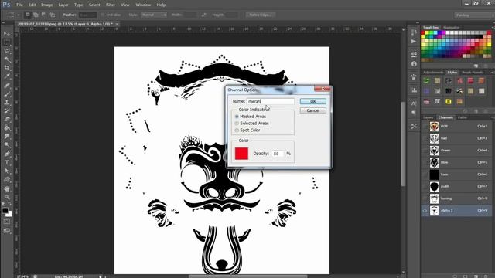
Task: Show the RGB channel visibility
Action: [x=425, y=127]
